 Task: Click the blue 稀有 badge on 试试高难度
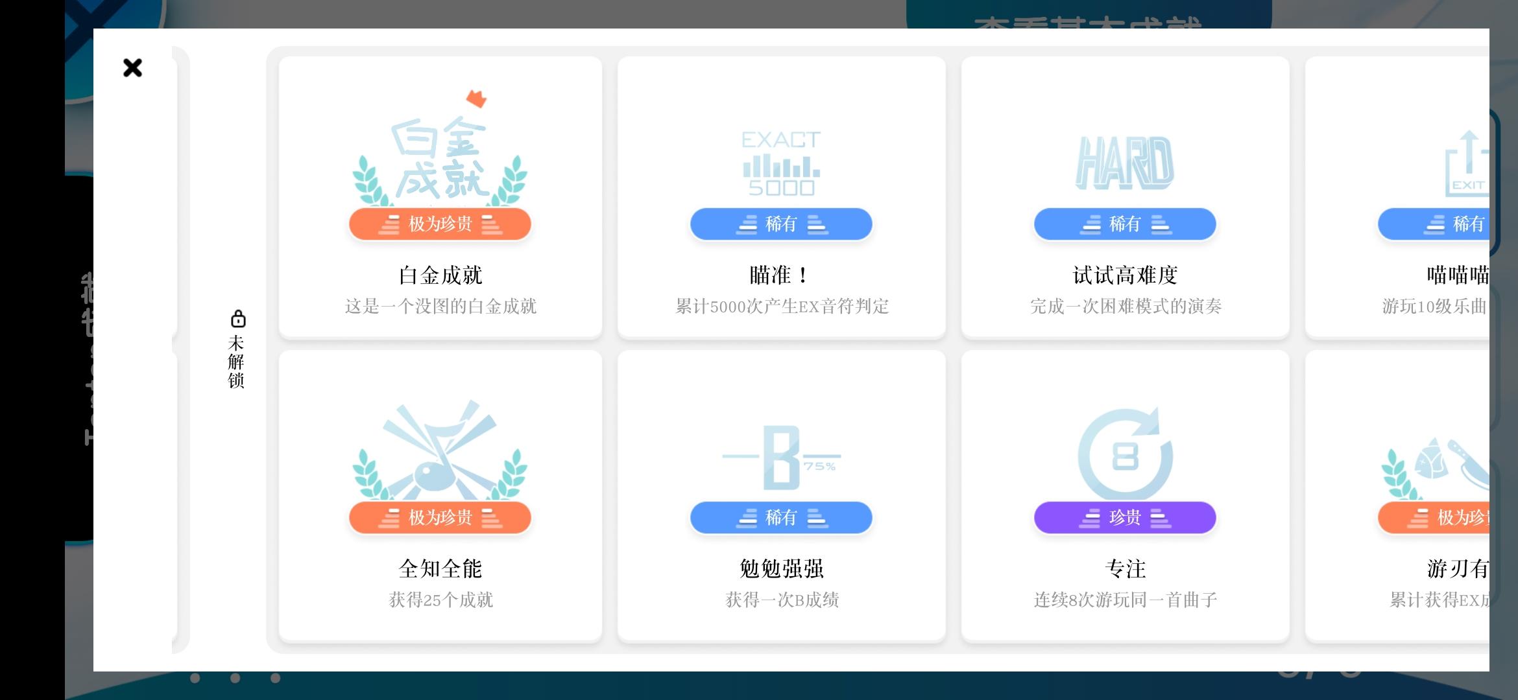(x=1125, y=224)
